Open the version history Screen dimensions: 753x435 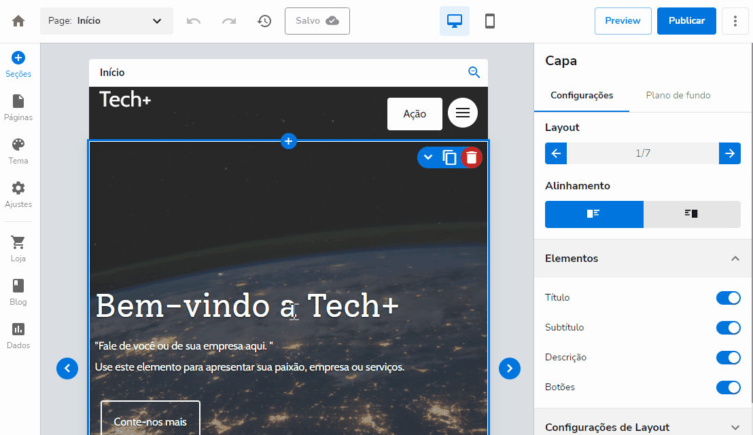click(264, 21)
